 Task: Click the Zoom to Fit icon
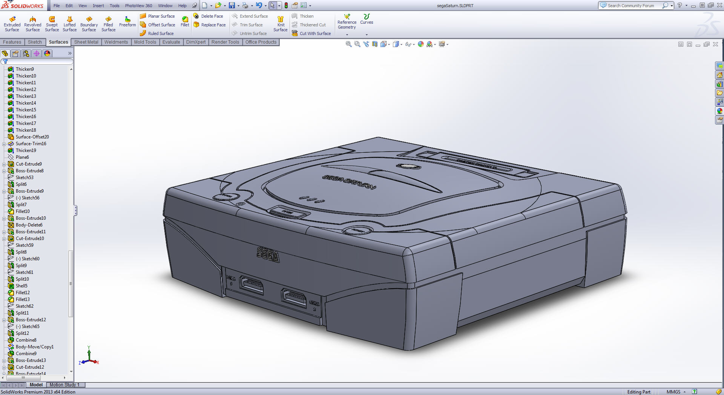(349, 44)
